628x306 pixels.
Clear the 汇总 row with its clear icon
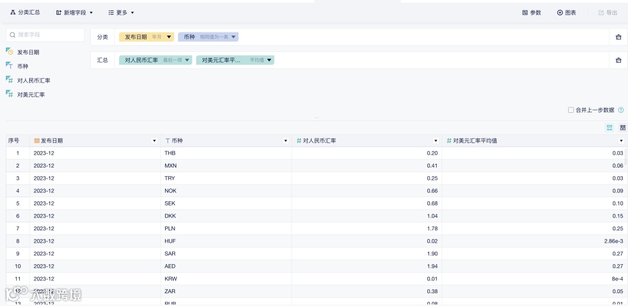[x=618, y=60]
